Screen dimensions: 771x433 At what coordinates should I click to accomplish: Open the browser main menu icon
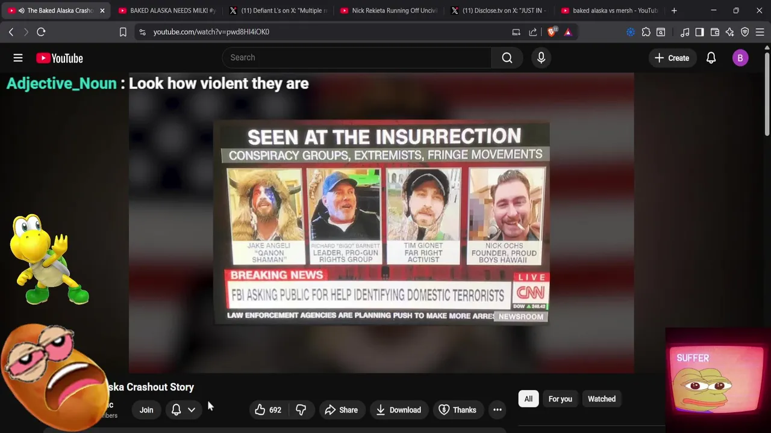(x=760, y=32)
